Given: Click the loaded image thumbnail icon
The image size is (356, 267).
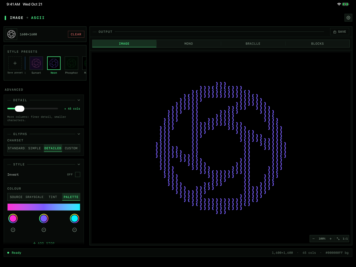Looking at the screenshot, I should (x=11, y=34).
